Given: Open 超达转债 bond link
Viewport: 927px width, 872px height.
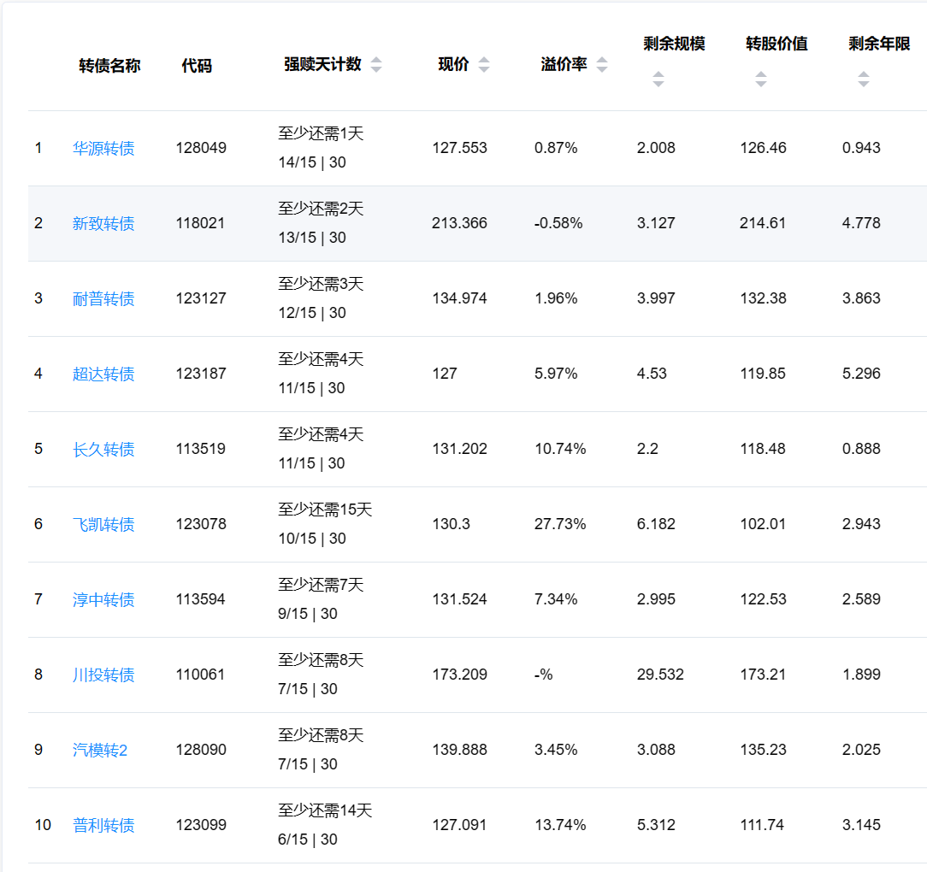Looking at the screenshot, I should tap(103, 374).
